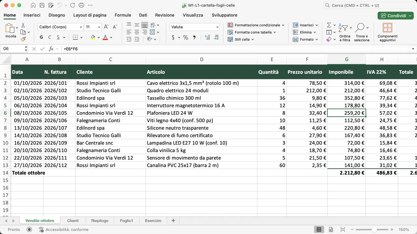The image size is (417, 234).
Task: Click the Save icon in title bar
Action: point(42,5)
